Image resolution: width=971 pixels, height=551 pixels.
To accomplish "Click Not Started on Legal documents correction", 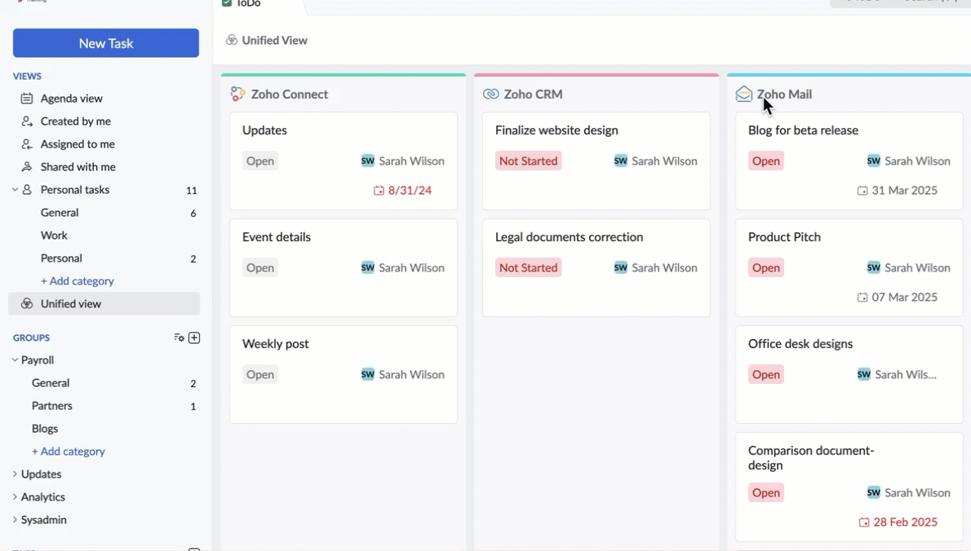I will [x=528, y=268].
